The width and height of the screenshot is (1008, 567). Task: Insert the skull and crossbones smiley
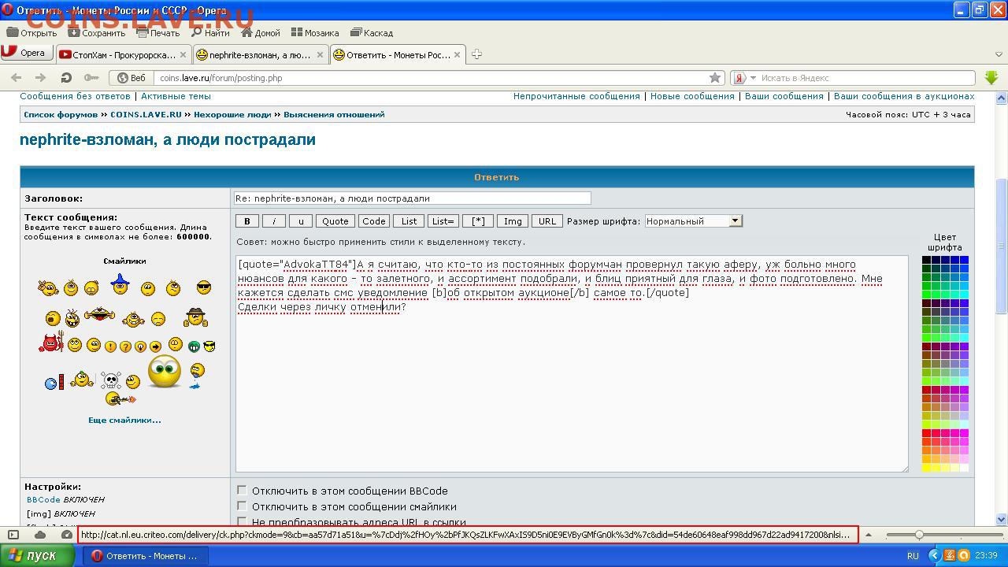coord(111,381)
